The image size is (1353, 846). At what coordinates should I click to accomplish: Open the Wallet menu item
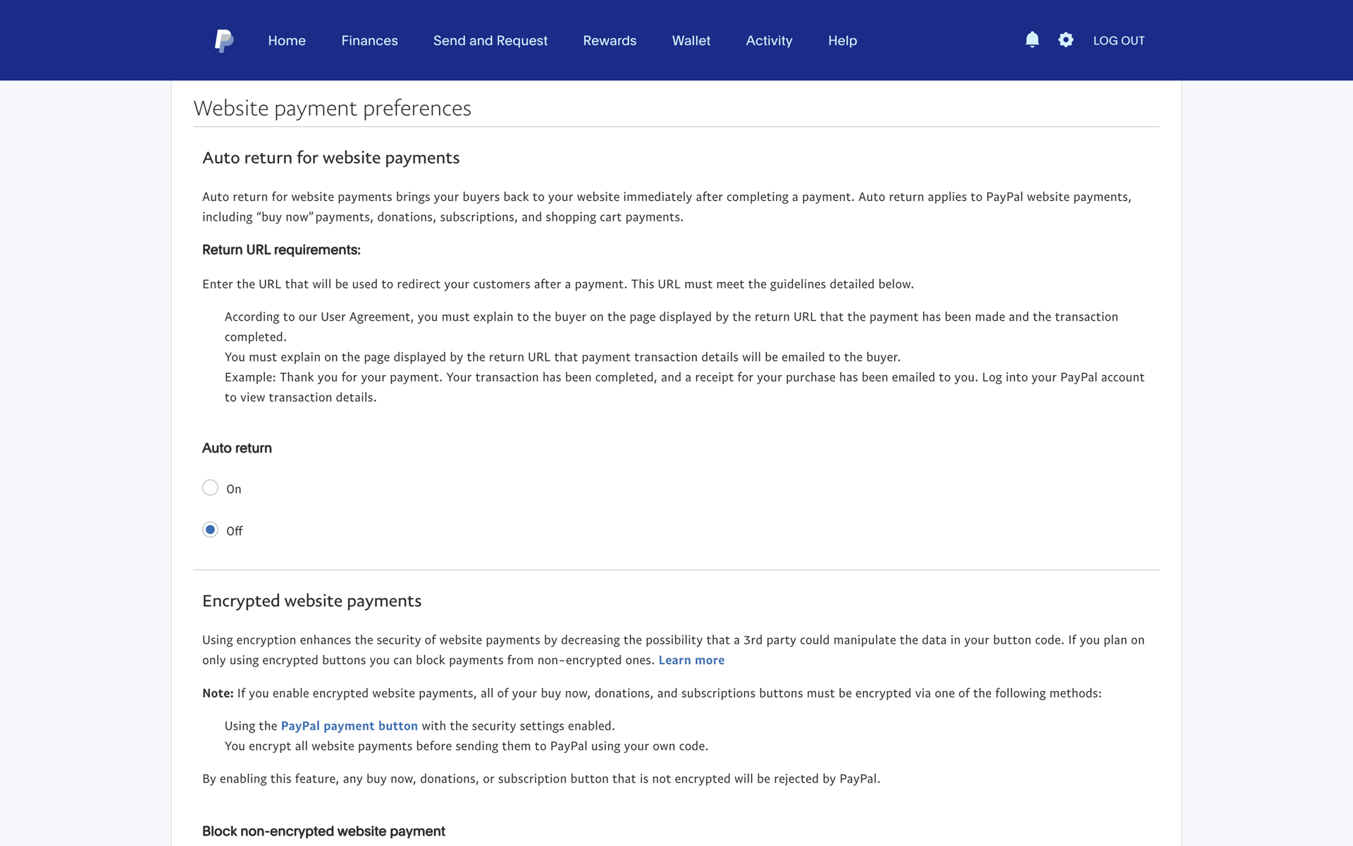point(691,41)
